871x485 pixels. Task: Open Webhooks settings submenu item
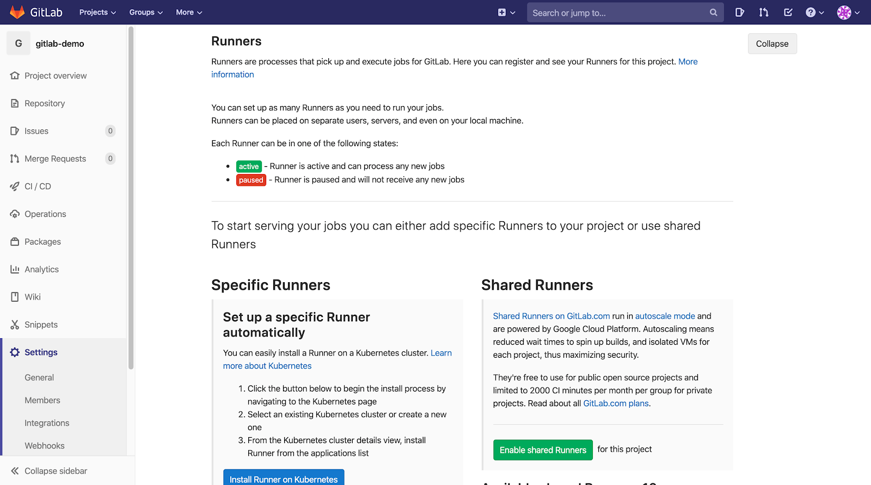pyautogui.click(x=45, y=446)
